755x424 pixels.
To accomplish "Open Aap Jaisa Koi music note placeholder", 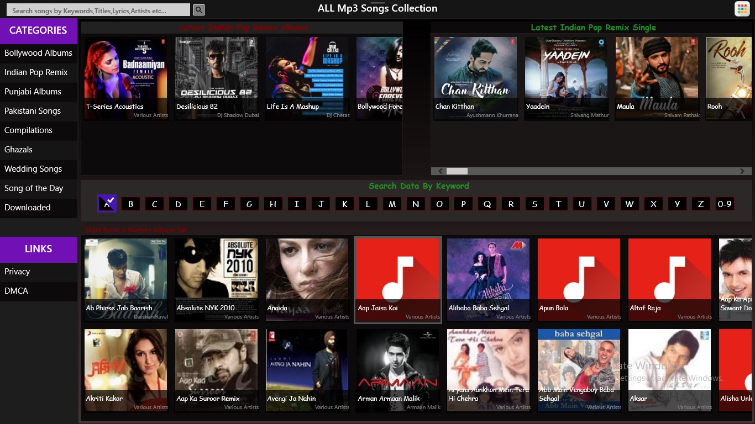I will [398, 279].
